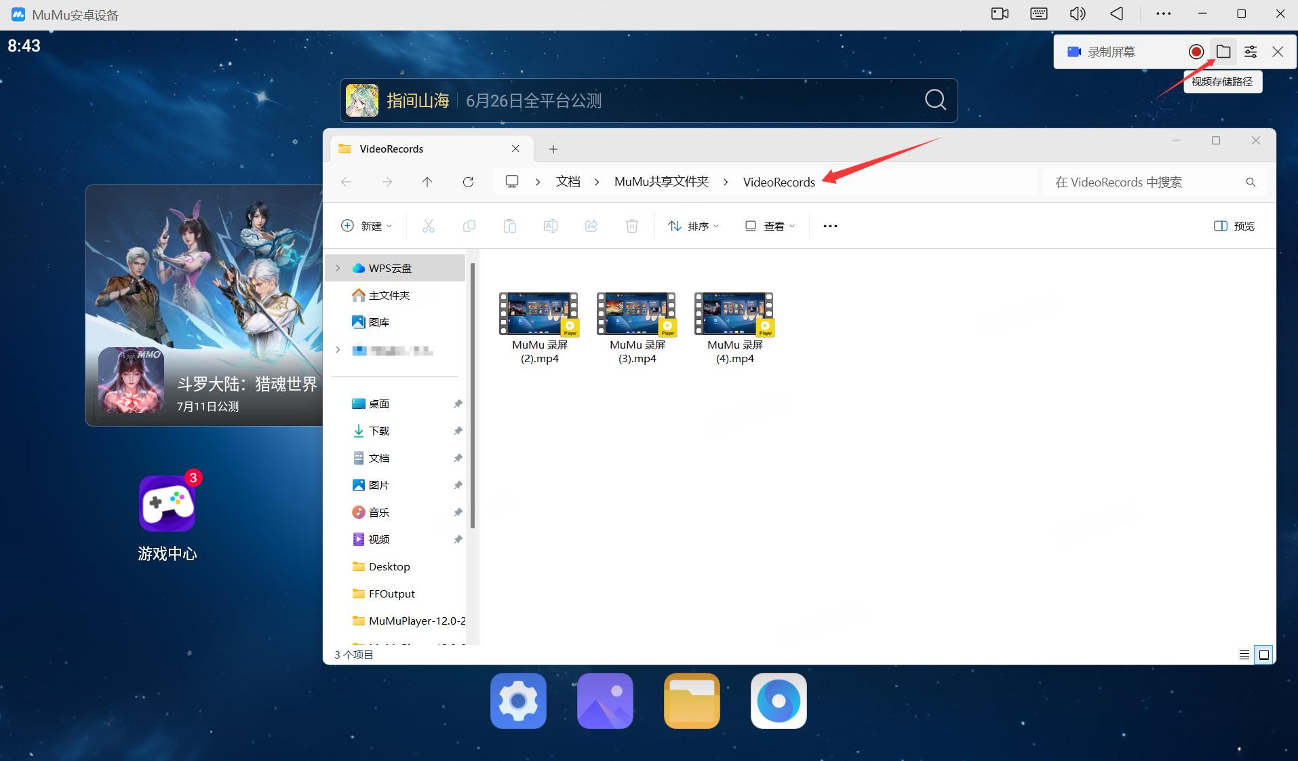Select the 下载 folder in sidebar

point(378,431)
